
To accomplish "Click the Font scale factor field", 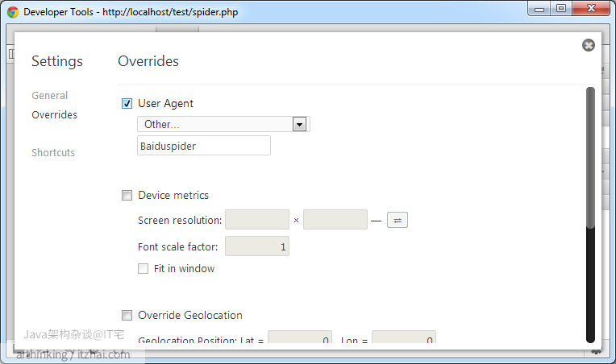I will (256, 247).
